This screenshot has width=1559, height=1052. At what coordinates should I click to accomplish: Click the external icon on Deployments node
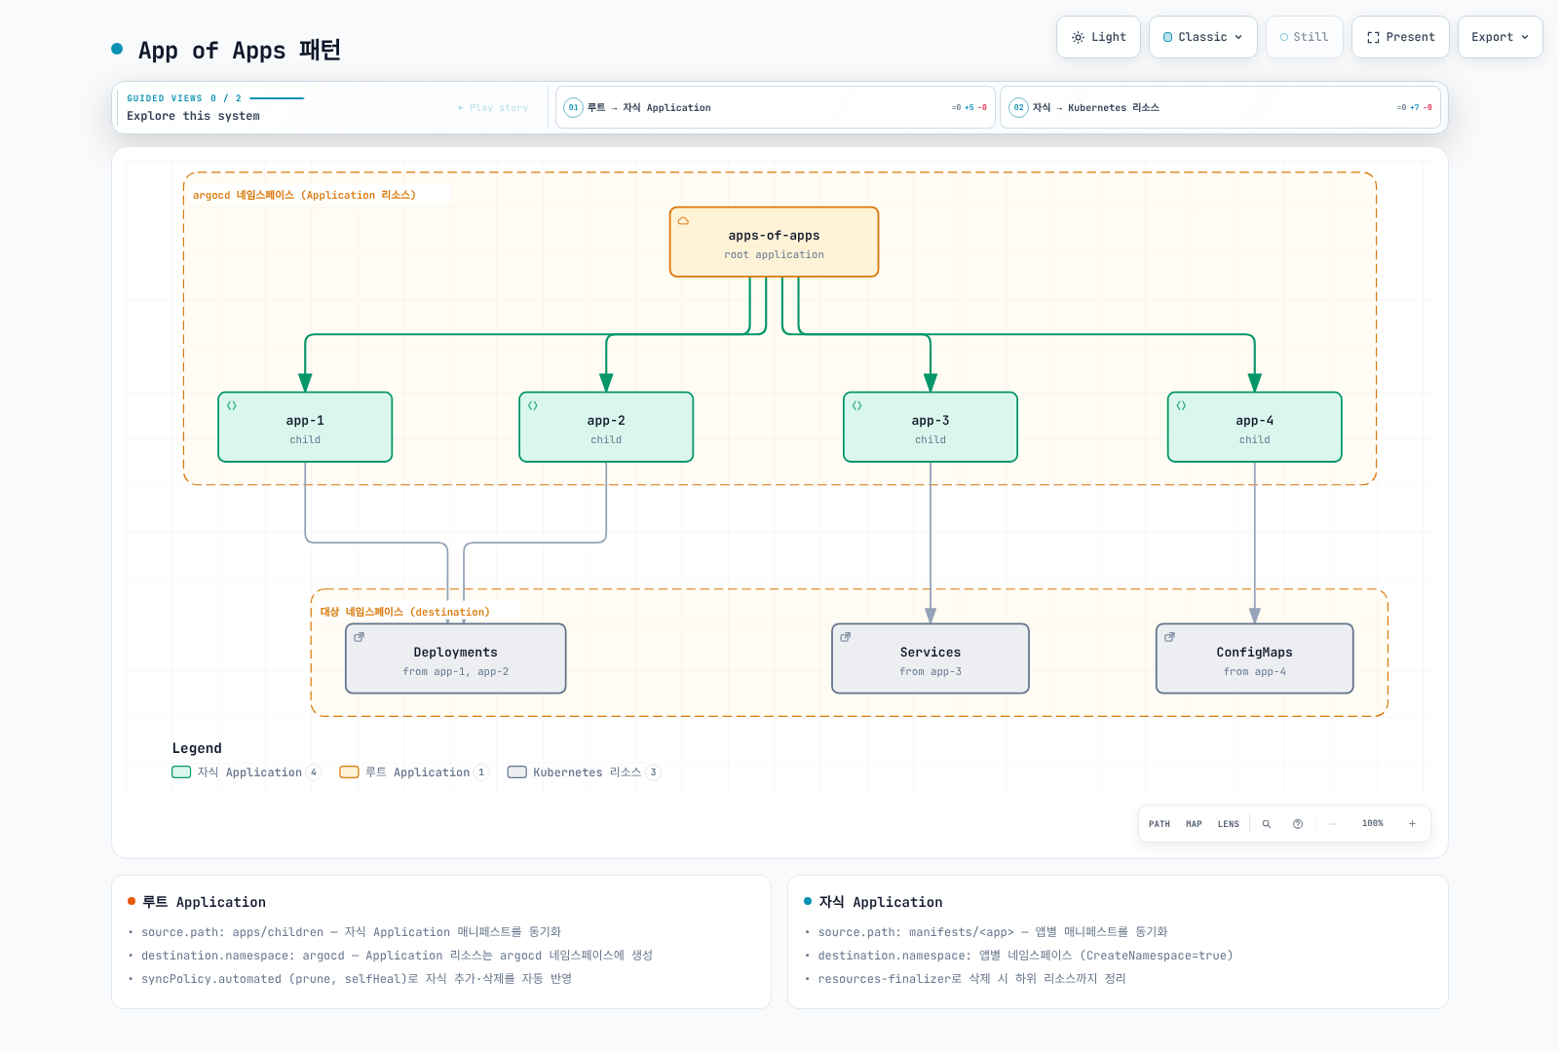click(x=360, y=637)
